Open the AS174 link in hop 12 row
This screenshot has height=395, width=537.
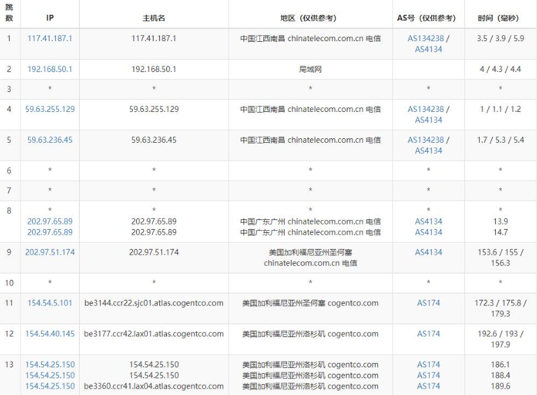coord(428,334)
